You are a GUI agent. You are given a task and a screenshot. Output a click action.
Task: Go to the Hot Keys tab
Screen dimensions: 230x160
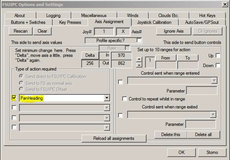[207, 16]
